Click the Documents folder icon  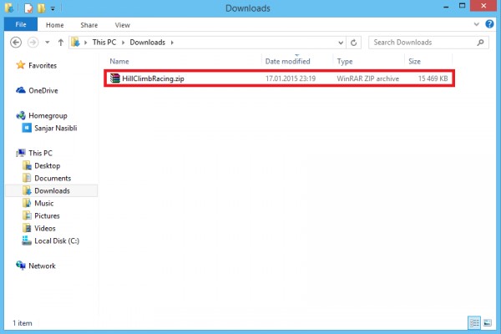[x=27, y=178]
